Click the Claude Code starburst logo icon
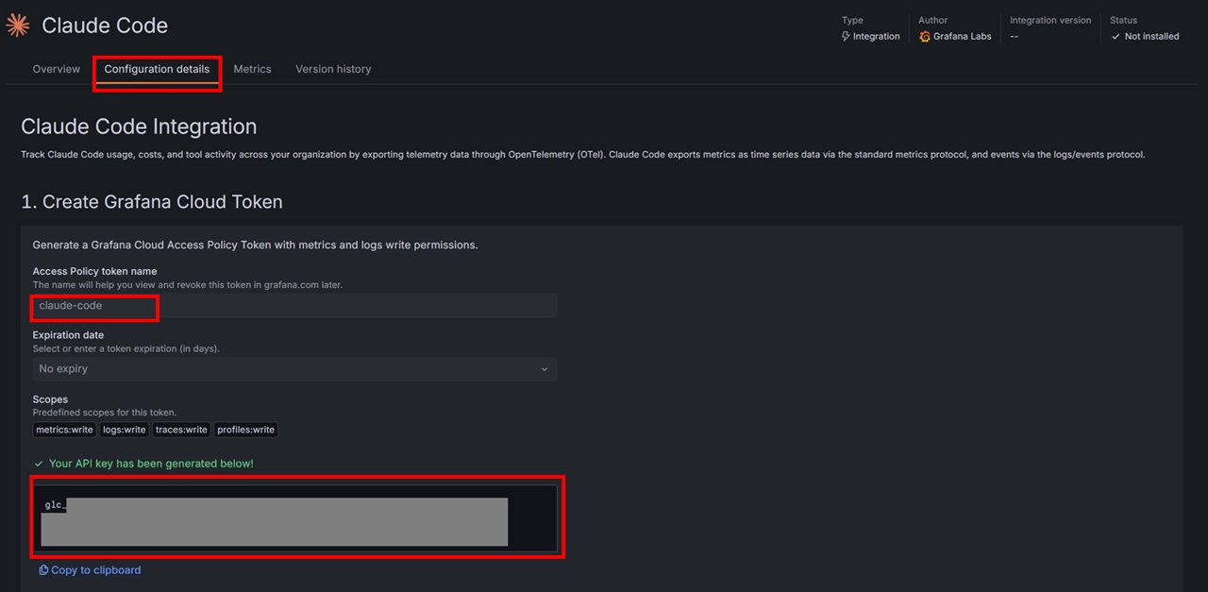Screen dimensions: 1208x592 pyautogui.click(x=18, y=25)
